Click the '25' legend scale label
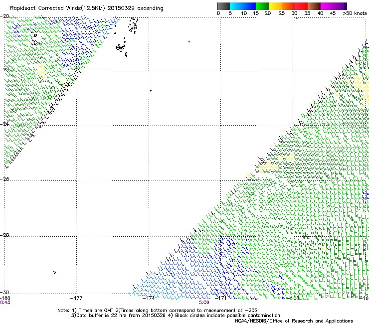 pos(282,13)
